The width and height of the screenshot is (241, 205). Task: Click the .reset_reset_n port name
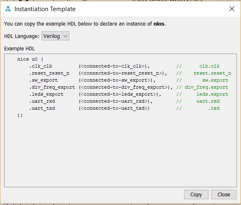[x=50, y=73]
